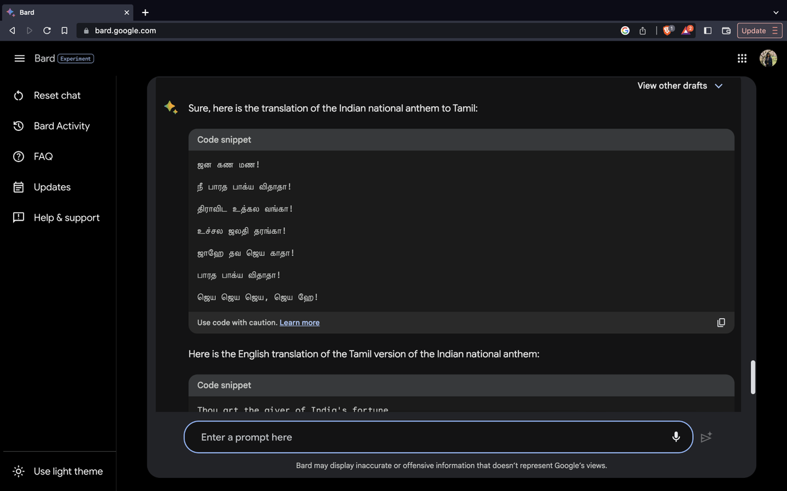The height and width of the screenshot is (491, 787).
Task: Open the browser share icon
Action: (x=643, y=31)
